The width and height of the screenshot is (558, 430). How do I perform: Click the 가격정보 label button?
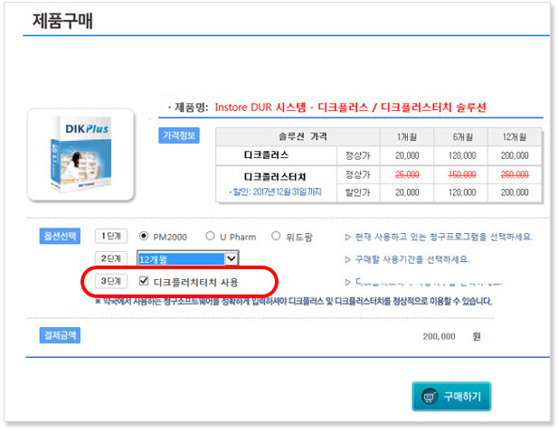[x=179, y=136]
